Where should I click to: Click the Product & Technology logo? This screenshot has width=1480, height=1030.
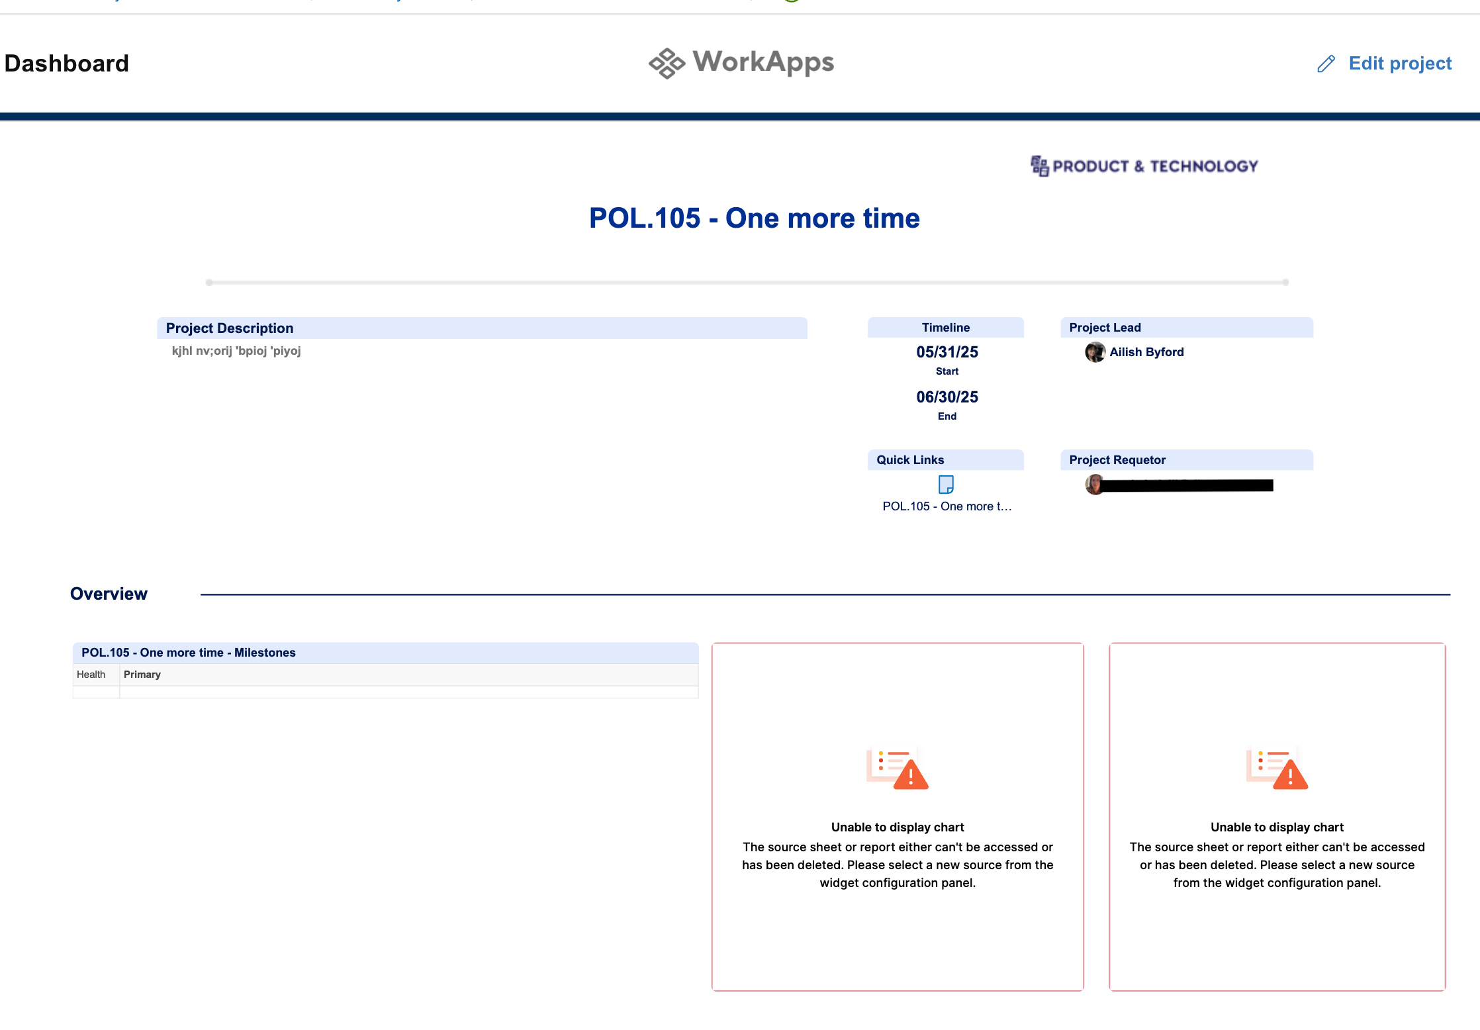pos(1144,166)
